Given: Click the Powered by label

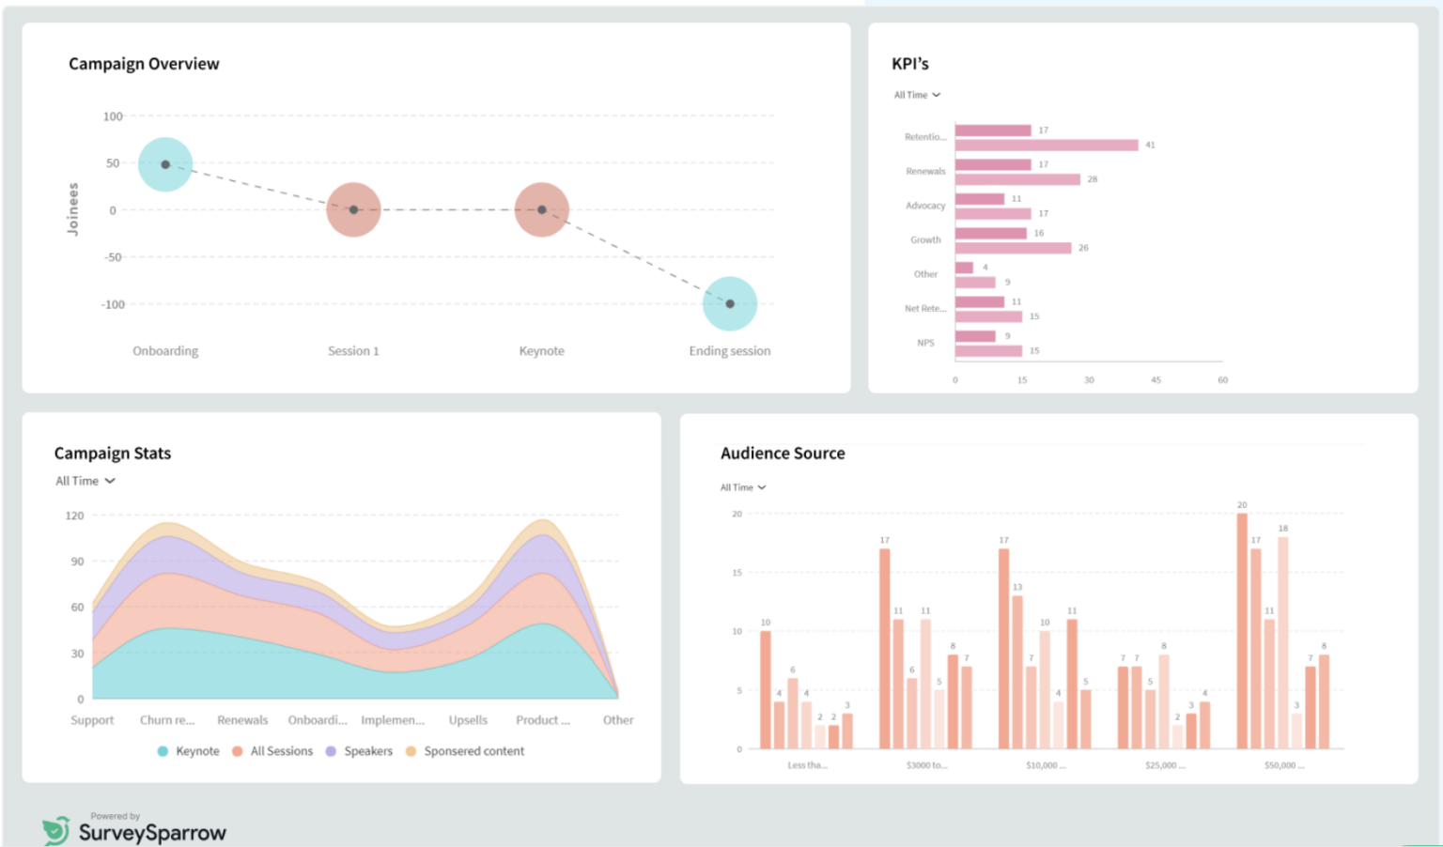Looking at the screenshot, I should tap(115, 815).
